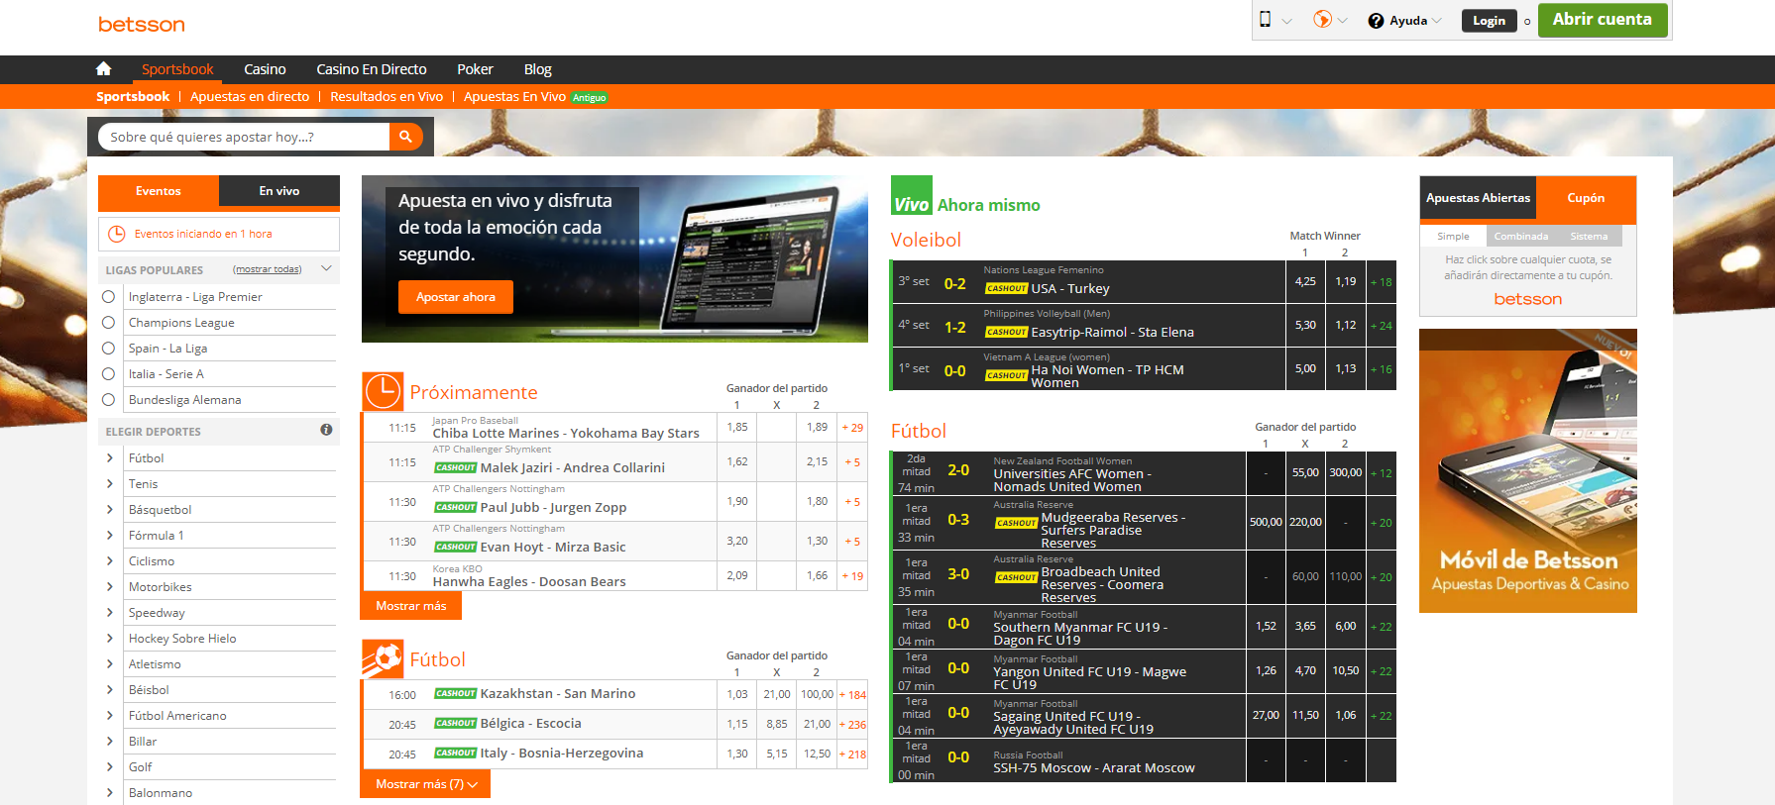This screenshot has width=1775, height=805.
Task: Open +184 more markets for Kazakhstan match
Action: click(x=852, y=694)
